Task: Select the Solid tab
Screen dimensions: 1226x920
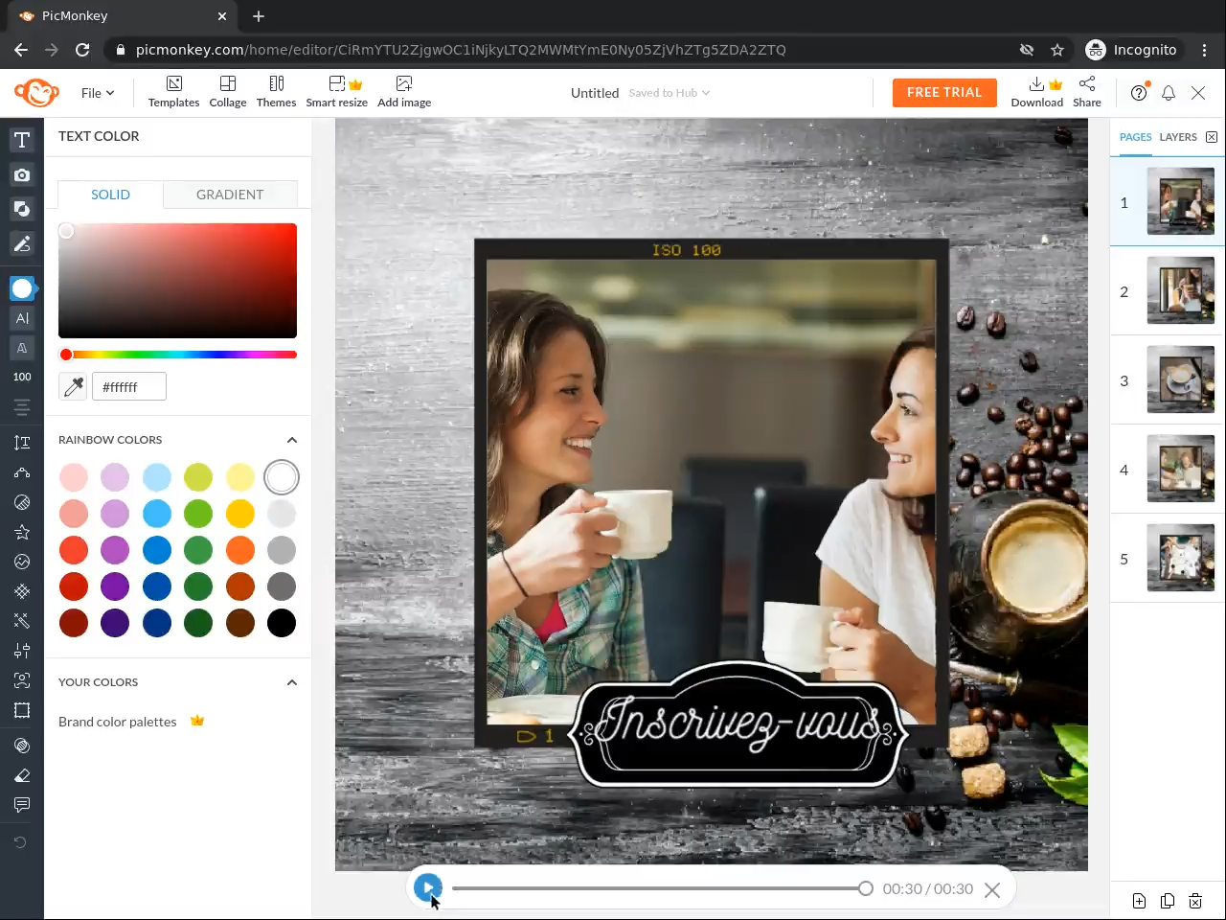Action: [110, 195]
